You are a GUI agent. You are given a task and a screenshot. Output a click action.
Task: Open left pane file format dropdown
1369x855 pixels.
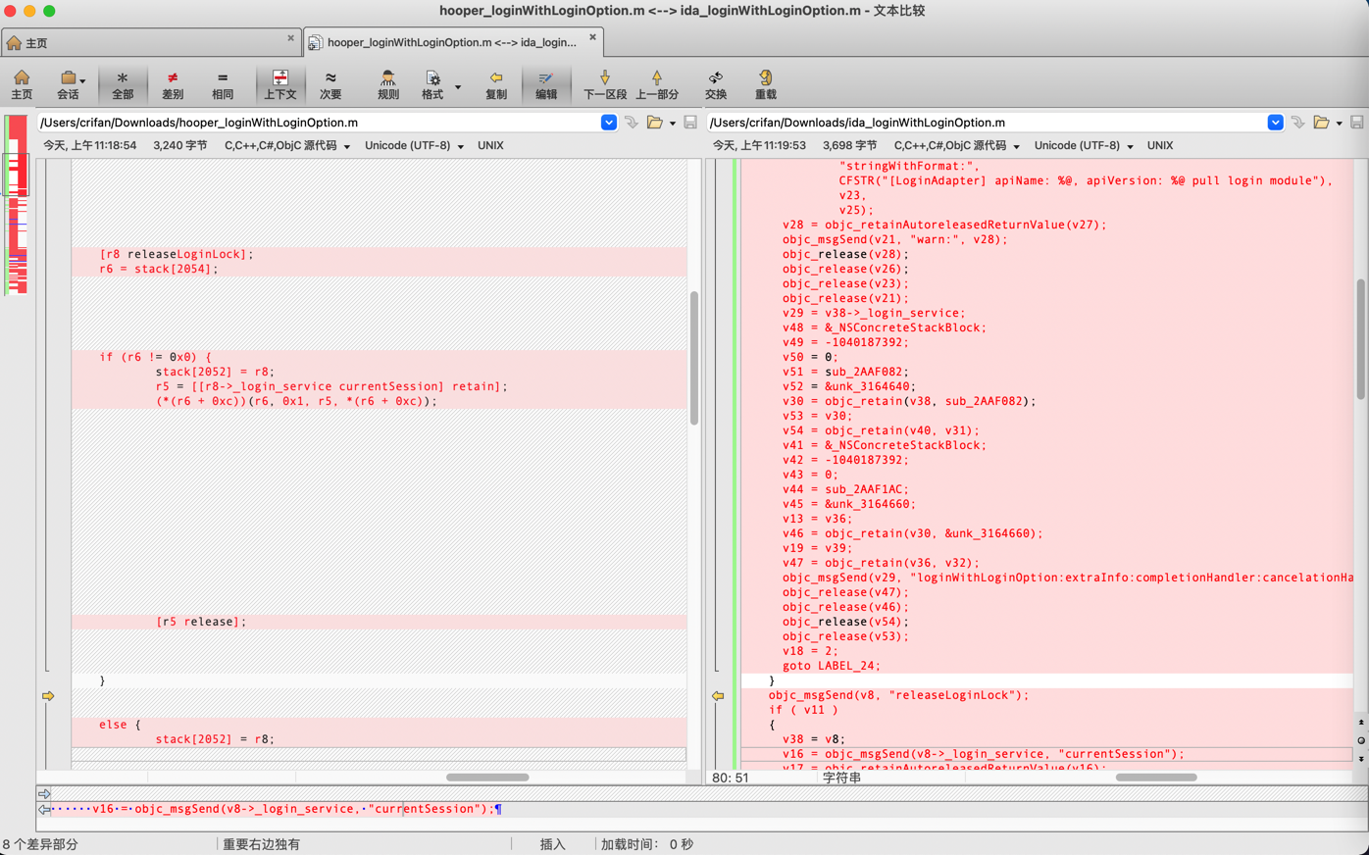pos(287,145)
